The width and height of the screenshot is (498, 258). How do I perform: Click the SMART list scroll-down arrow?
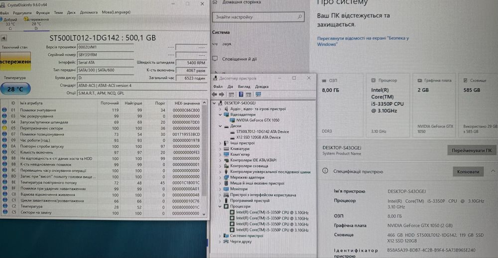tap(204, 214)
